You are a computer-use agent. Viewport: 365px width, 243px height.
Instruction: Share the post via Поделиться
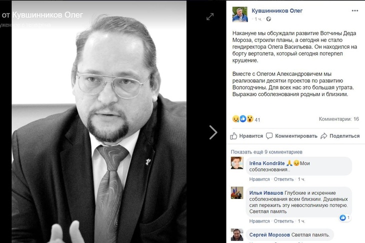340,136
